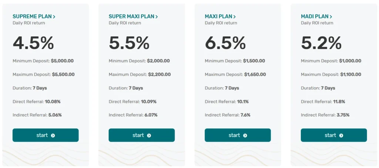Click arrow icon in Supreme Plan start button
The image size is (379, 168).
pos(53,135)
